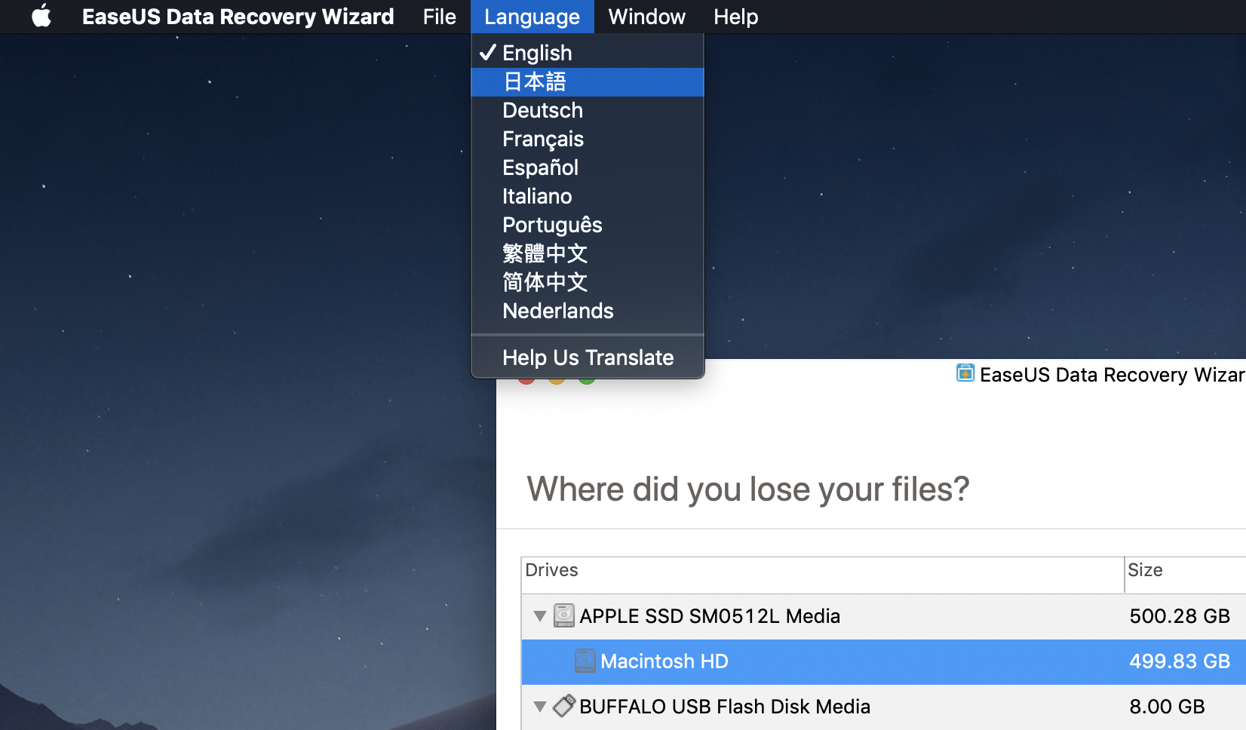
Task: Switch language to 日本語
Action: click(535, 81)
